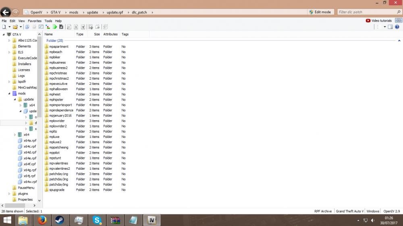Open the view options dropdown arrow
Viewport: 403px width, 226px height.
[x=385, y=27]
